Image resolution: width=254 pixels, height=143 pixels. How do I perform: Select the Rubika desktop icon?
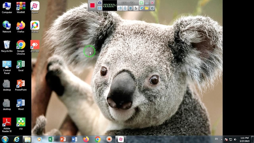35,27
